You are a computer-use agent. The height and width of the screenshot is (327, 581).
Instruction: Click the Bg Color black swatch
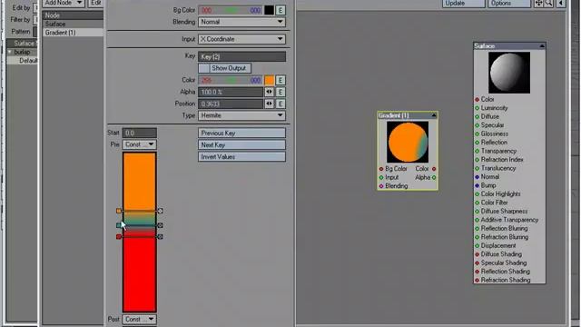(x=269, y=10)
